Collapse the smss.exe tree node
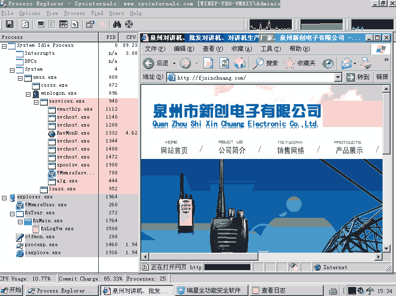The width and height of the screenshot is (396, 296). click(20, 78)
